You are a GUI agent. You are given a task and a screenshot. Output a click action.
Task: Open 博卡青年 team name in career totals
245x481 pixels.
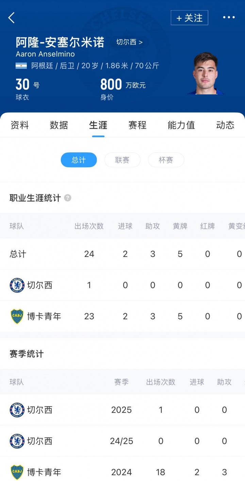click(44, 316)
